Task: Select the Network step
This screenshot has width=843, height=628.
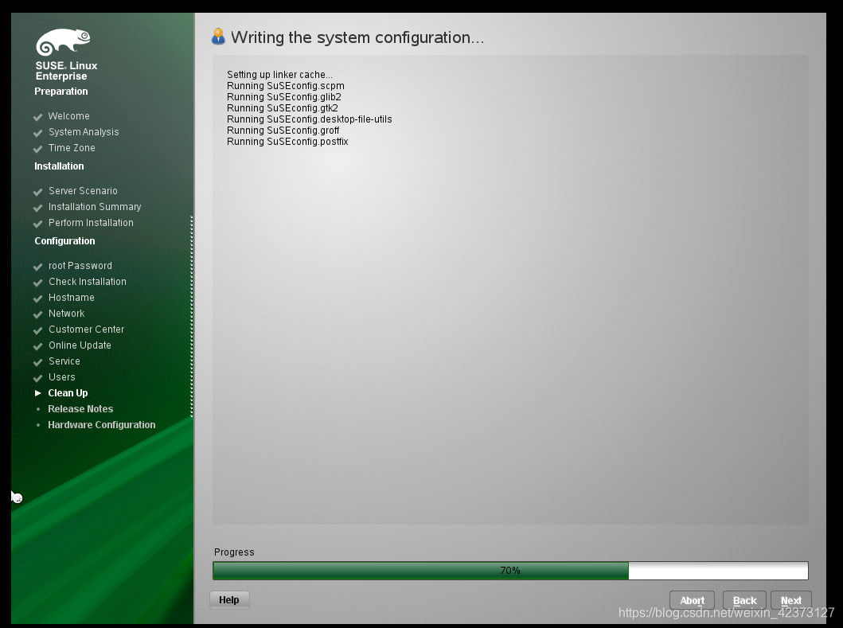Action: click(x=66, y=313)
